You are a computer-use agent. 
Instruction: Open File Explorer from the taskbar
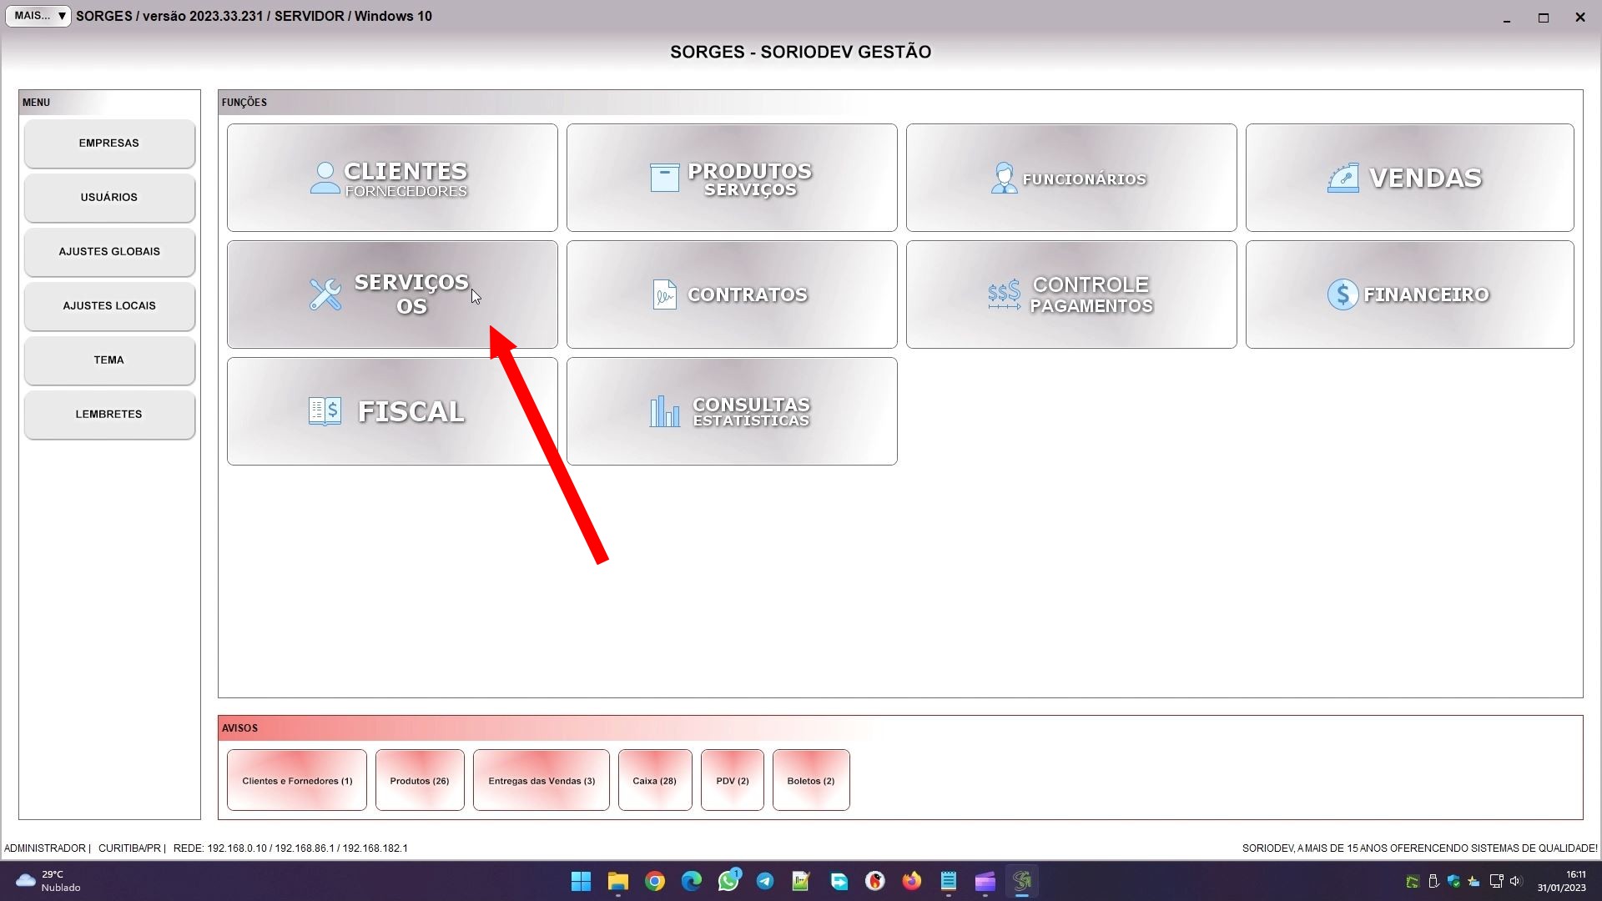pos(618,881)
